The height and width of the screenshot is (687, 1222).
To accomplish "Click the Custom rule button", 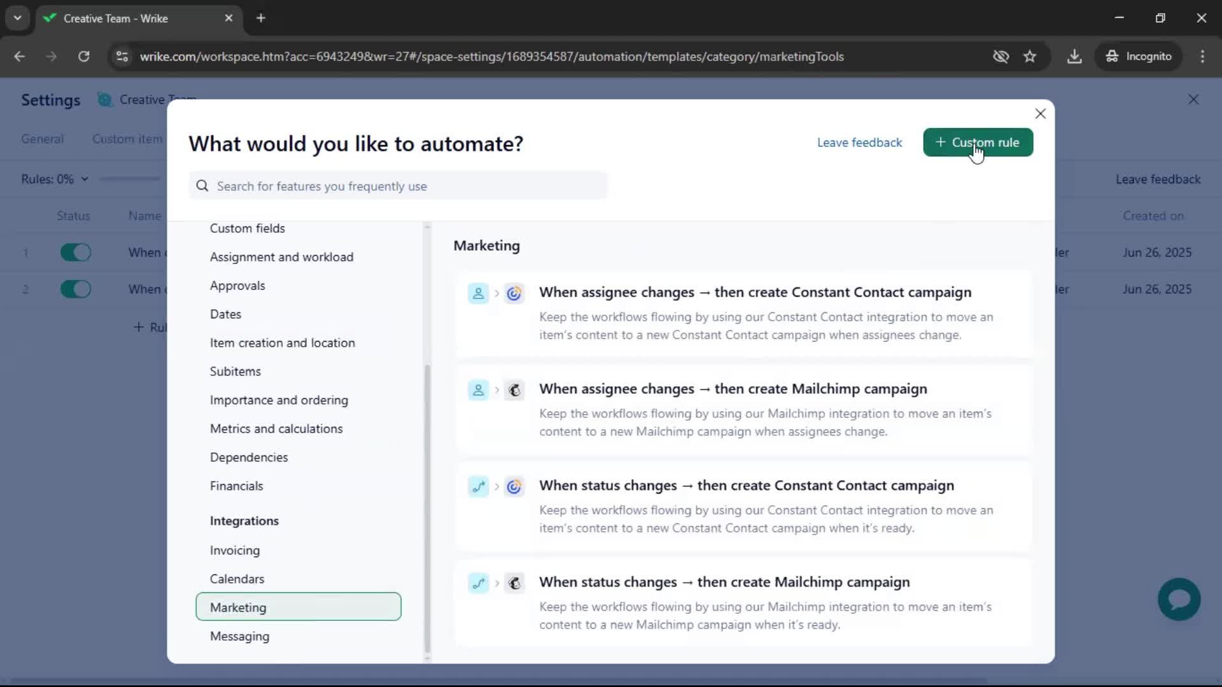I will click(x=978, y=142).
